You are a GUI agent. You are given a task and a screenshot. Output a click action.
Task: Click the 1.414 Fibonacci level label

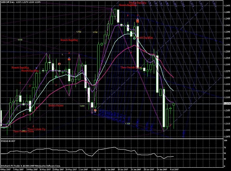82,106
